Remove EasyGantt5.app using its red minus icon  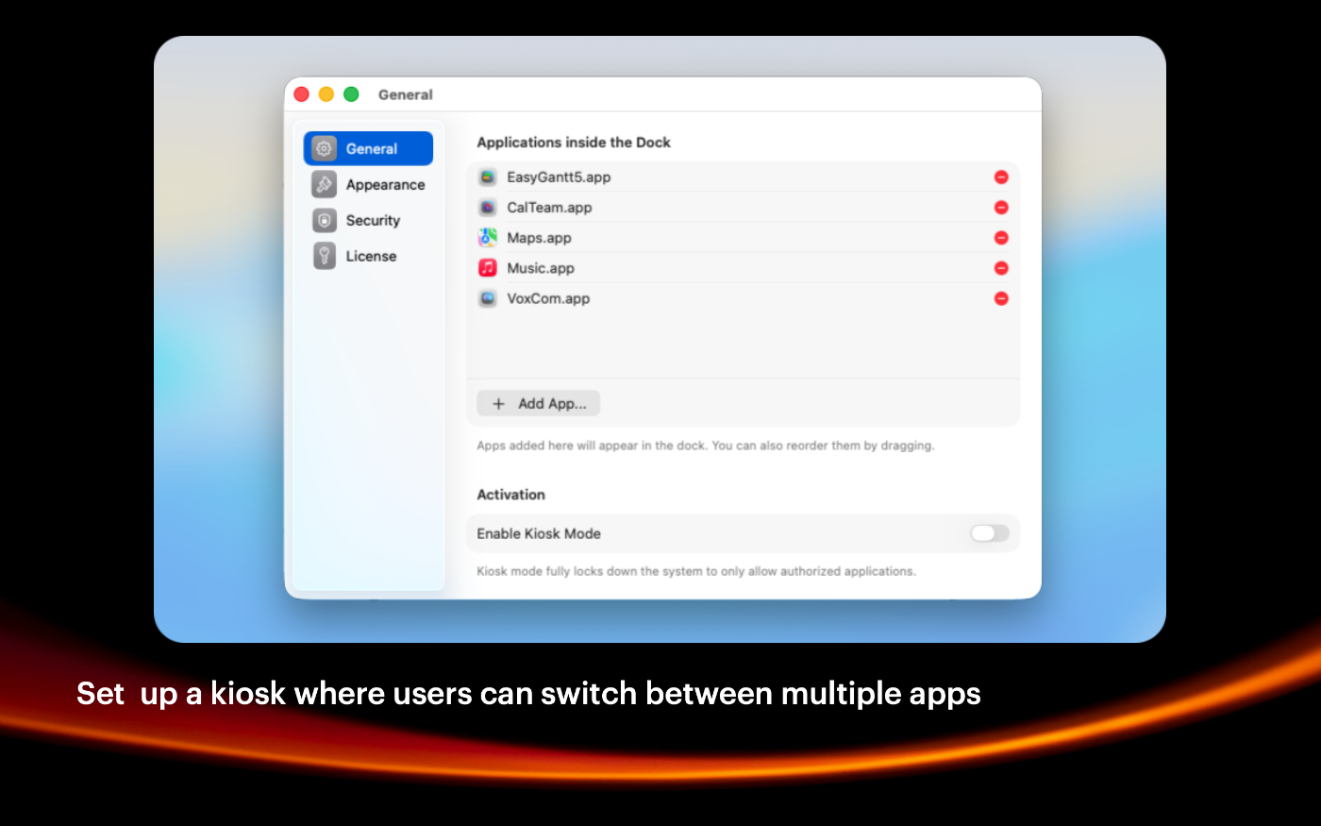pos(1001,177)
